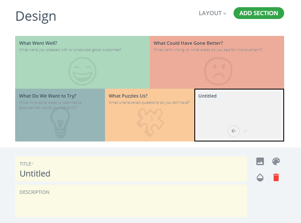Image resolution: width=301 pixels, height=223 pixels.
Task: Click the Description input field
Action: tap(131, 201)
